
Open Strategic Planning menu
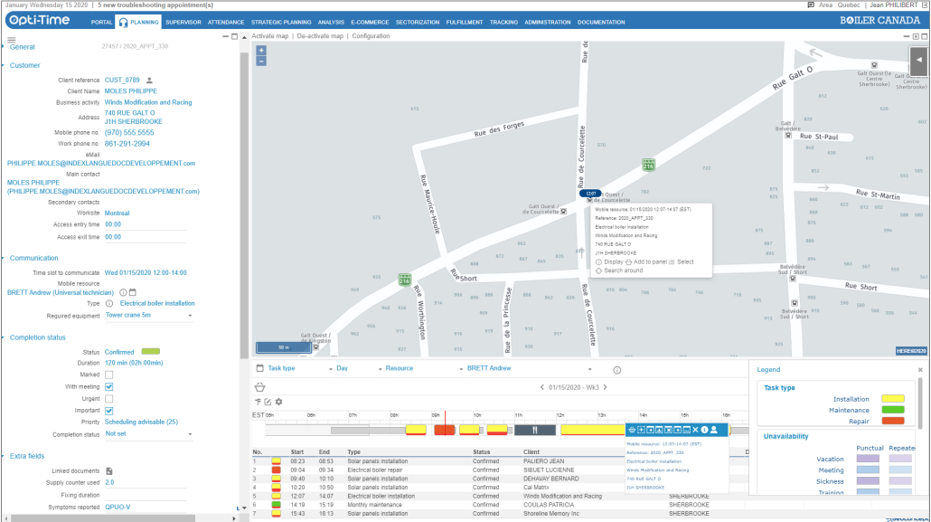point(281,23)
